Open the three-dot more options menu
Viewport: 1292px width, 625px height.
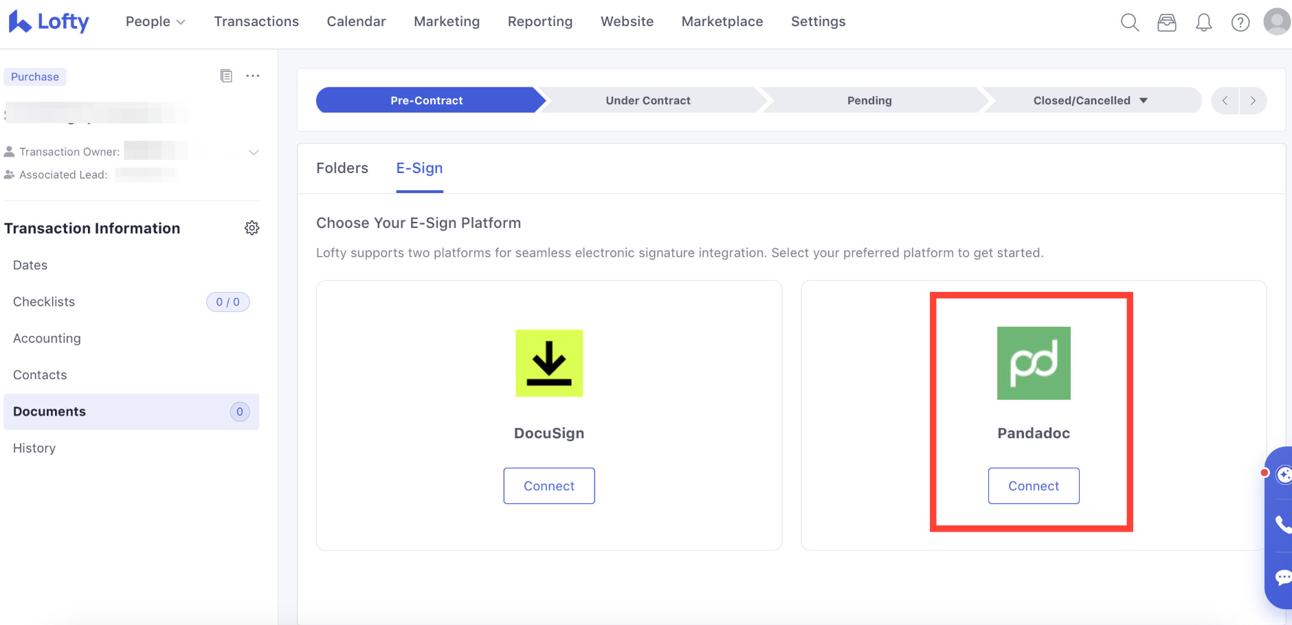[x=253, y=76]
